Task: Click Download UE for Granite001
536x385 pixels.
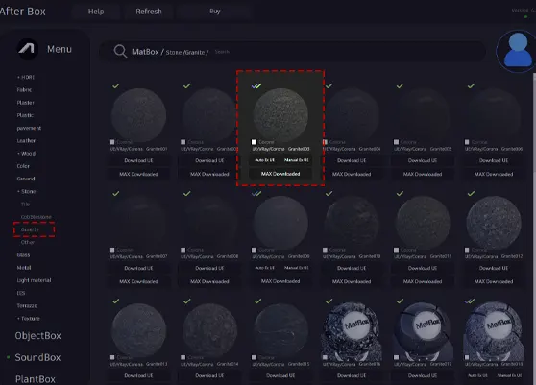Action: click(138, 160)
